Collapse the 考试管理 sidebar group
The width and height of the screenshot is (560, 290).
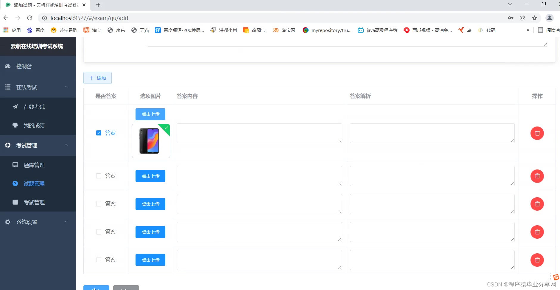click(38, 145)
